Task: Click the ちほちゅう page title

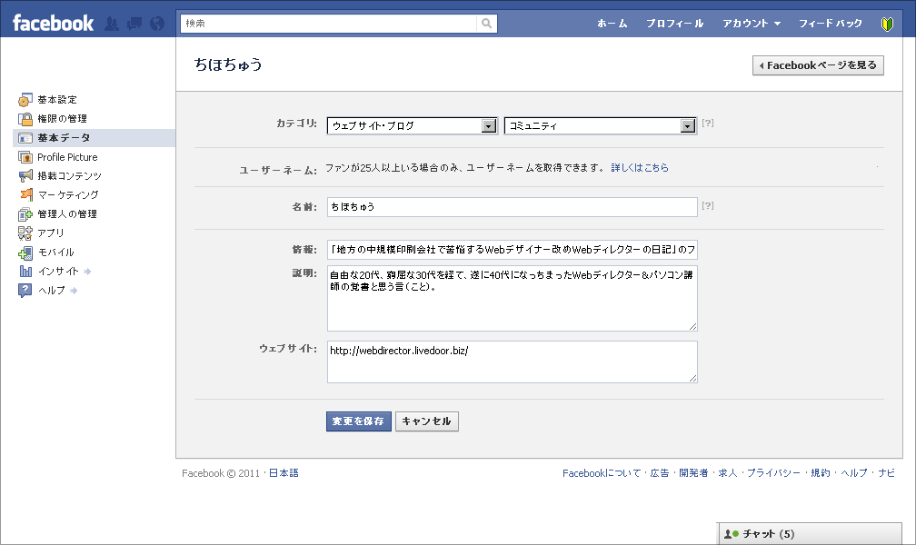Action: tap(228, 64)
